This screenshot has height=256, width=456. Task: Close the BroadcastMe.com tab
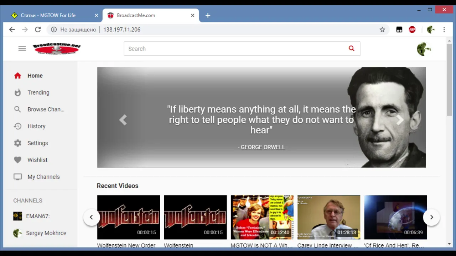pyautogui.click(x=192, y=15)
